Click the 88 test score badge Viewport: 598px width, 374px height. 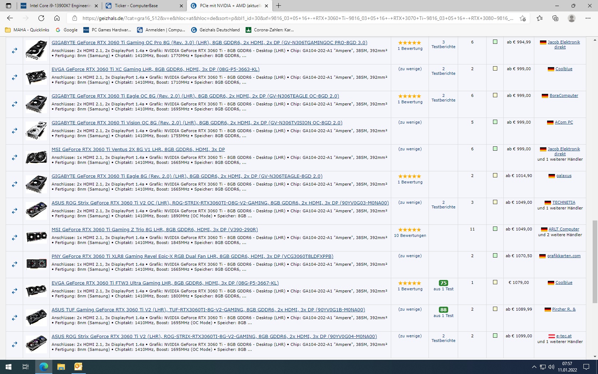click(444, 310)
